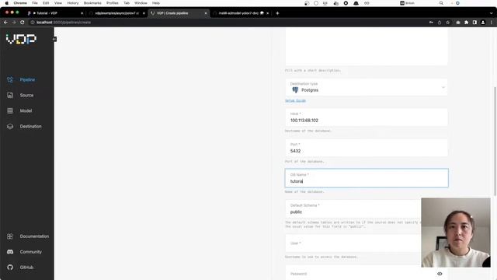The width and height of the screenshot is (497, 280).
Task: Go to Model in sidebar
Action: click(x=26, y=110)
